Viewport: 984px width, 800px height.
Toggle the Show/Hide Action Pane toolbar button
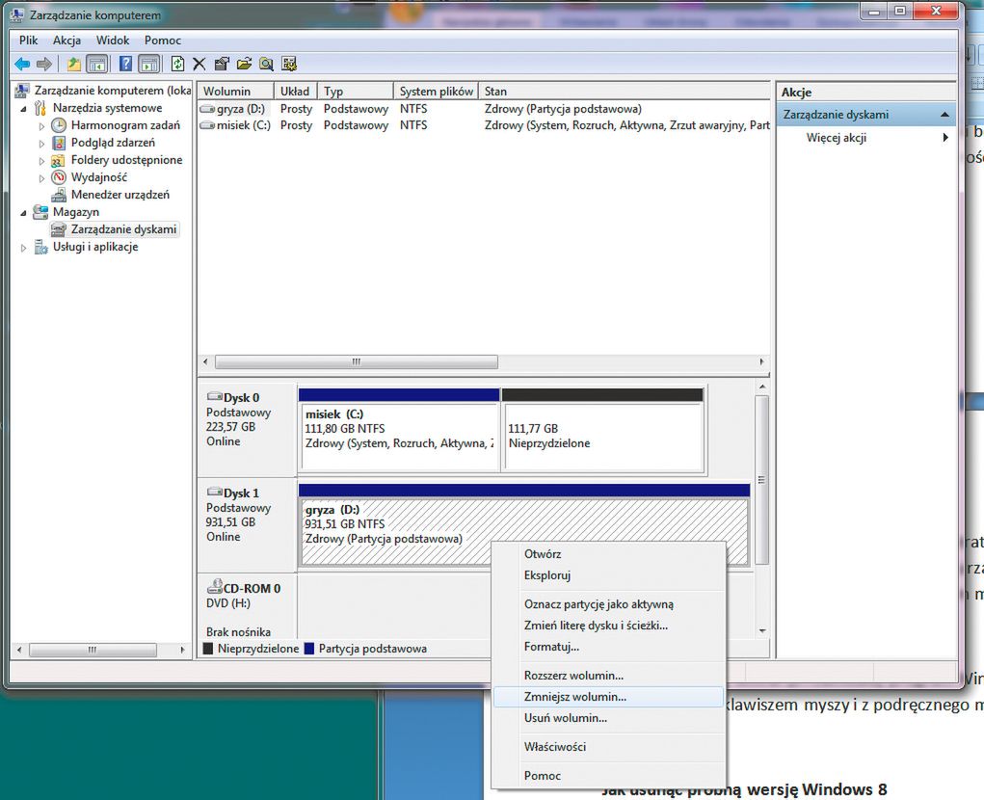tap(148, 64)
